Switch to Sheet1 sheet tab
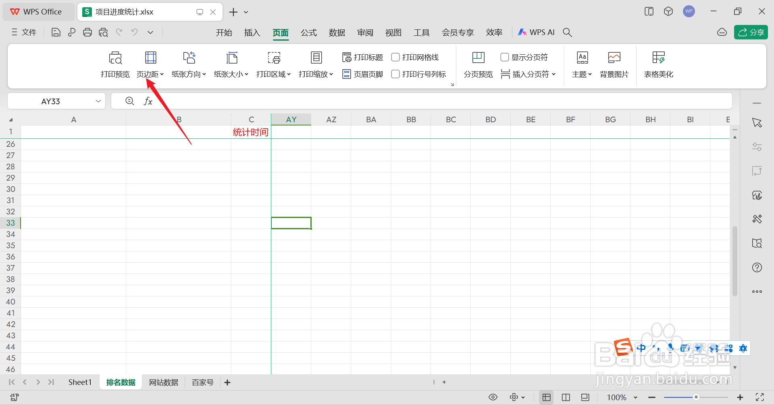Screen dimensions: 774x405 pos(80,382)
